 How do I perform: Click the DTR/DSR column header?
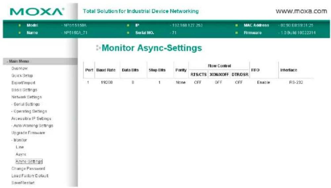[x=240, y=75]
